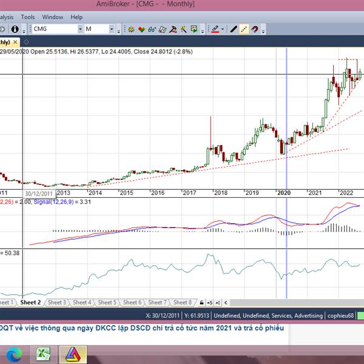364x364 pixels.
Task: Click the Signal(12,26,9) indicator label
Action: point(53,202)
